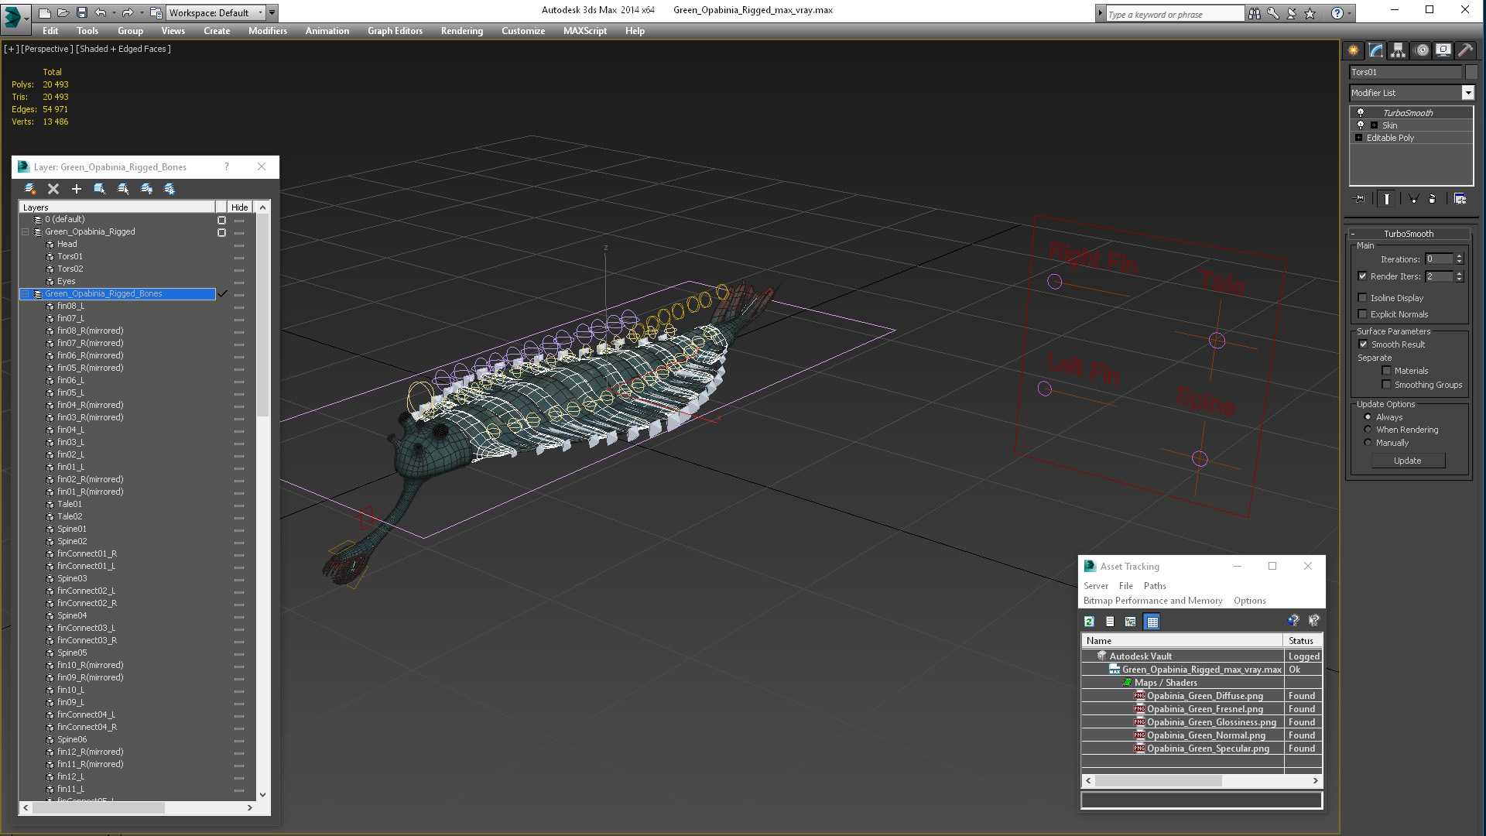Screen dimensions: 1486x836
Task: Click the Delete layer X icon
Action: coord(53,189)
